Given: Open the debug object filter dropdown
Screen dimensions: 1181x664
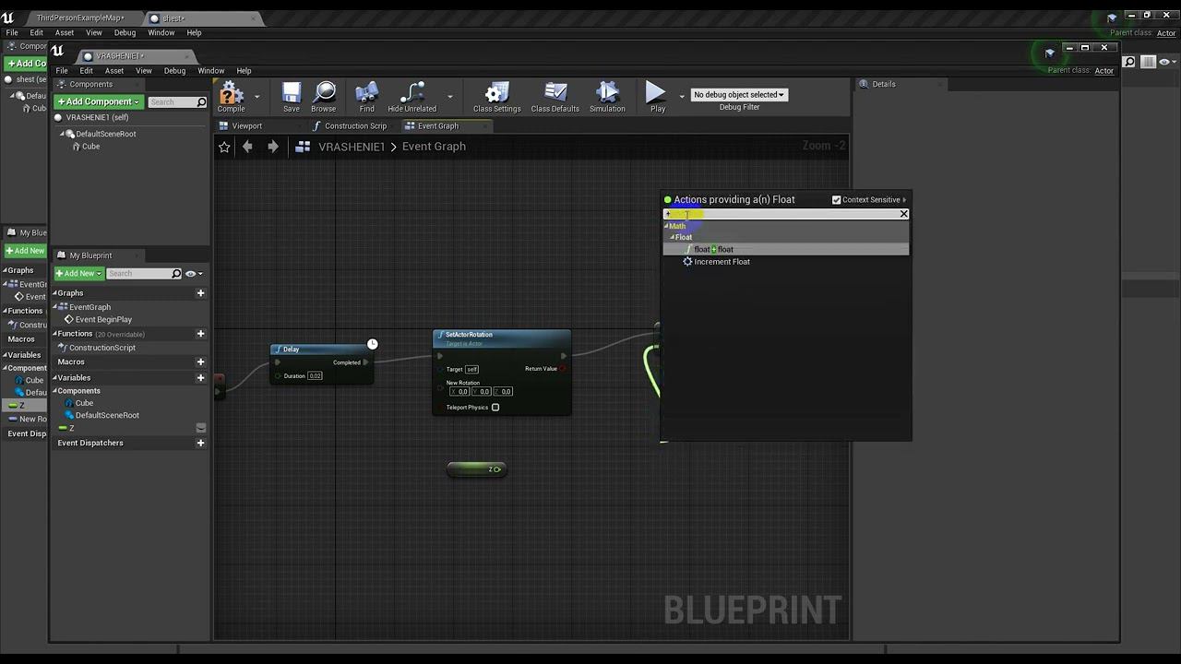Looking at the screenshot, I should (x=739, y=95).
